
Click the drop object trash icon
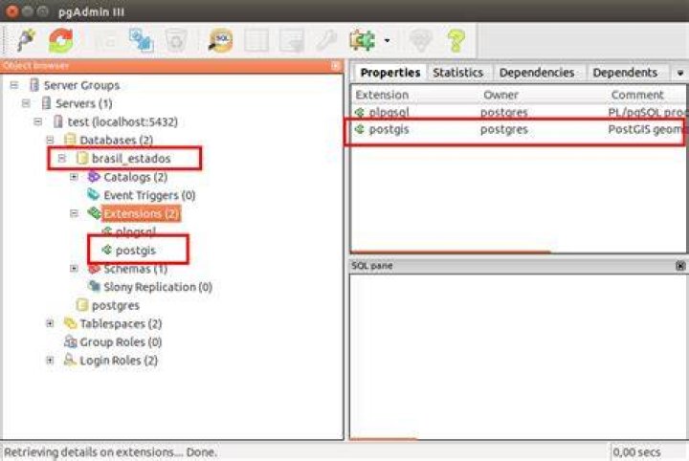[176, 41]
